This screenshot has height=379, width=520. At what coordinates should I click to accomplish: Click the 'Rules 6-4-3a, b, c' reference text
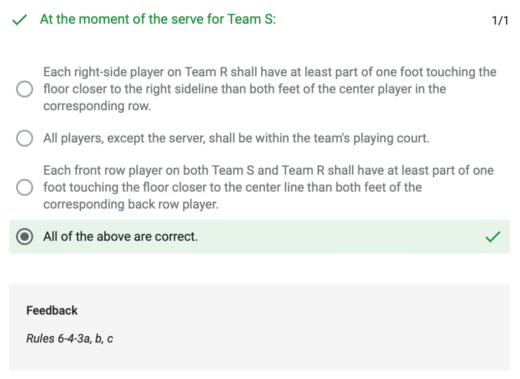pos(70,338)
